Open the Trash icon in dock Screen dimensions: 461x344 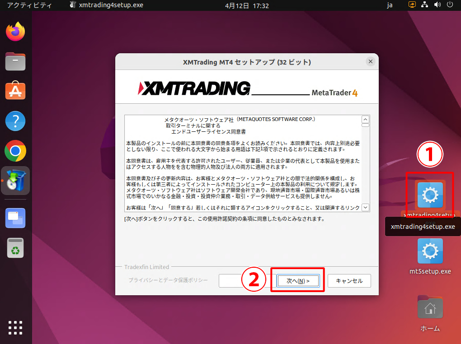point(16,247)
